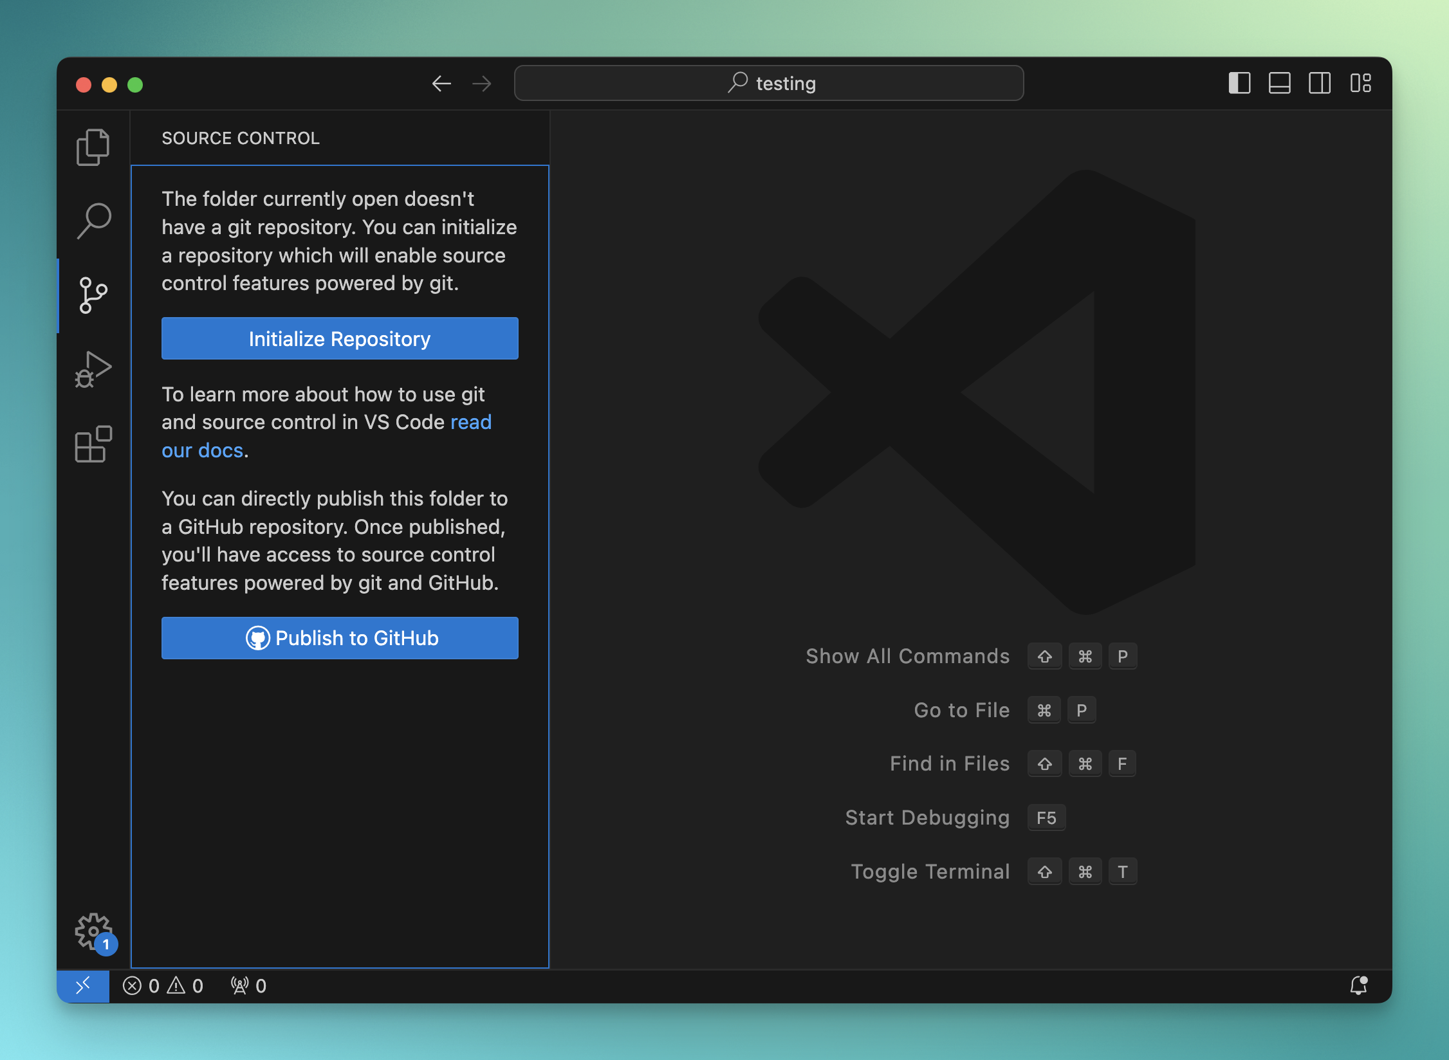Viewport: 1449px width, 1060px height.
Task: Open Customize Layout options
Action: pyautogui.click(x=1360, y=83)
